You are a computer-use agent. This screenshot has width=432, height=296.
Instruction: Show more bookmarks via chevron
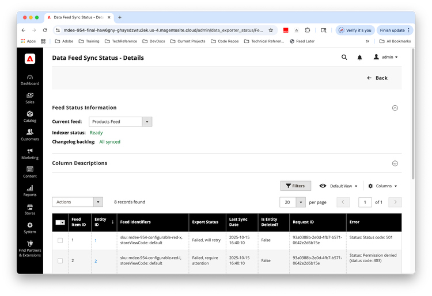coord(367,41)
